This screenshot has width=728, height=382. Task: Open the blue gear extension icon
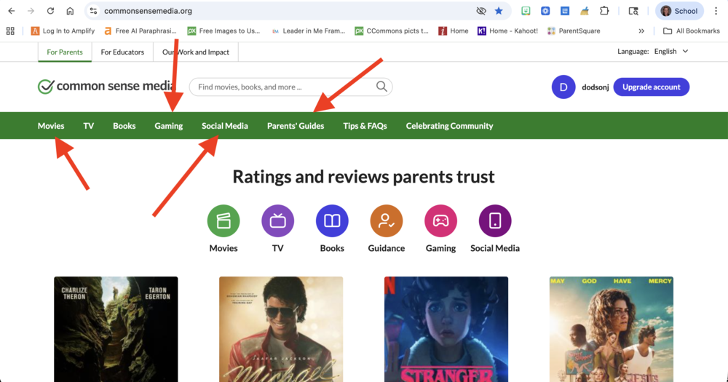pyautogui.click(x=545, y=11)
